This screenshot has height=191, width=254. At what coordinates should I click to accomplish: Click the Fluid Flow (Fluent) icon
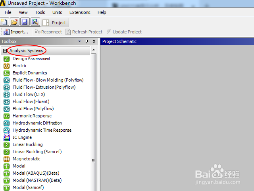point(6,101)
